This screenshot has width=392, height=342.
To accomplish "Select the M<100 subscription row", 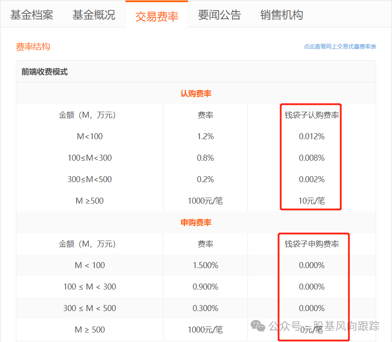I will [89, 136].
